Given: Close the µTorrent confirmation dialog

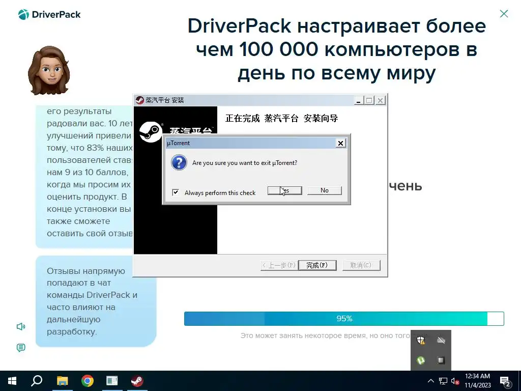Looking at the screenshot, I should click(340, 143).
